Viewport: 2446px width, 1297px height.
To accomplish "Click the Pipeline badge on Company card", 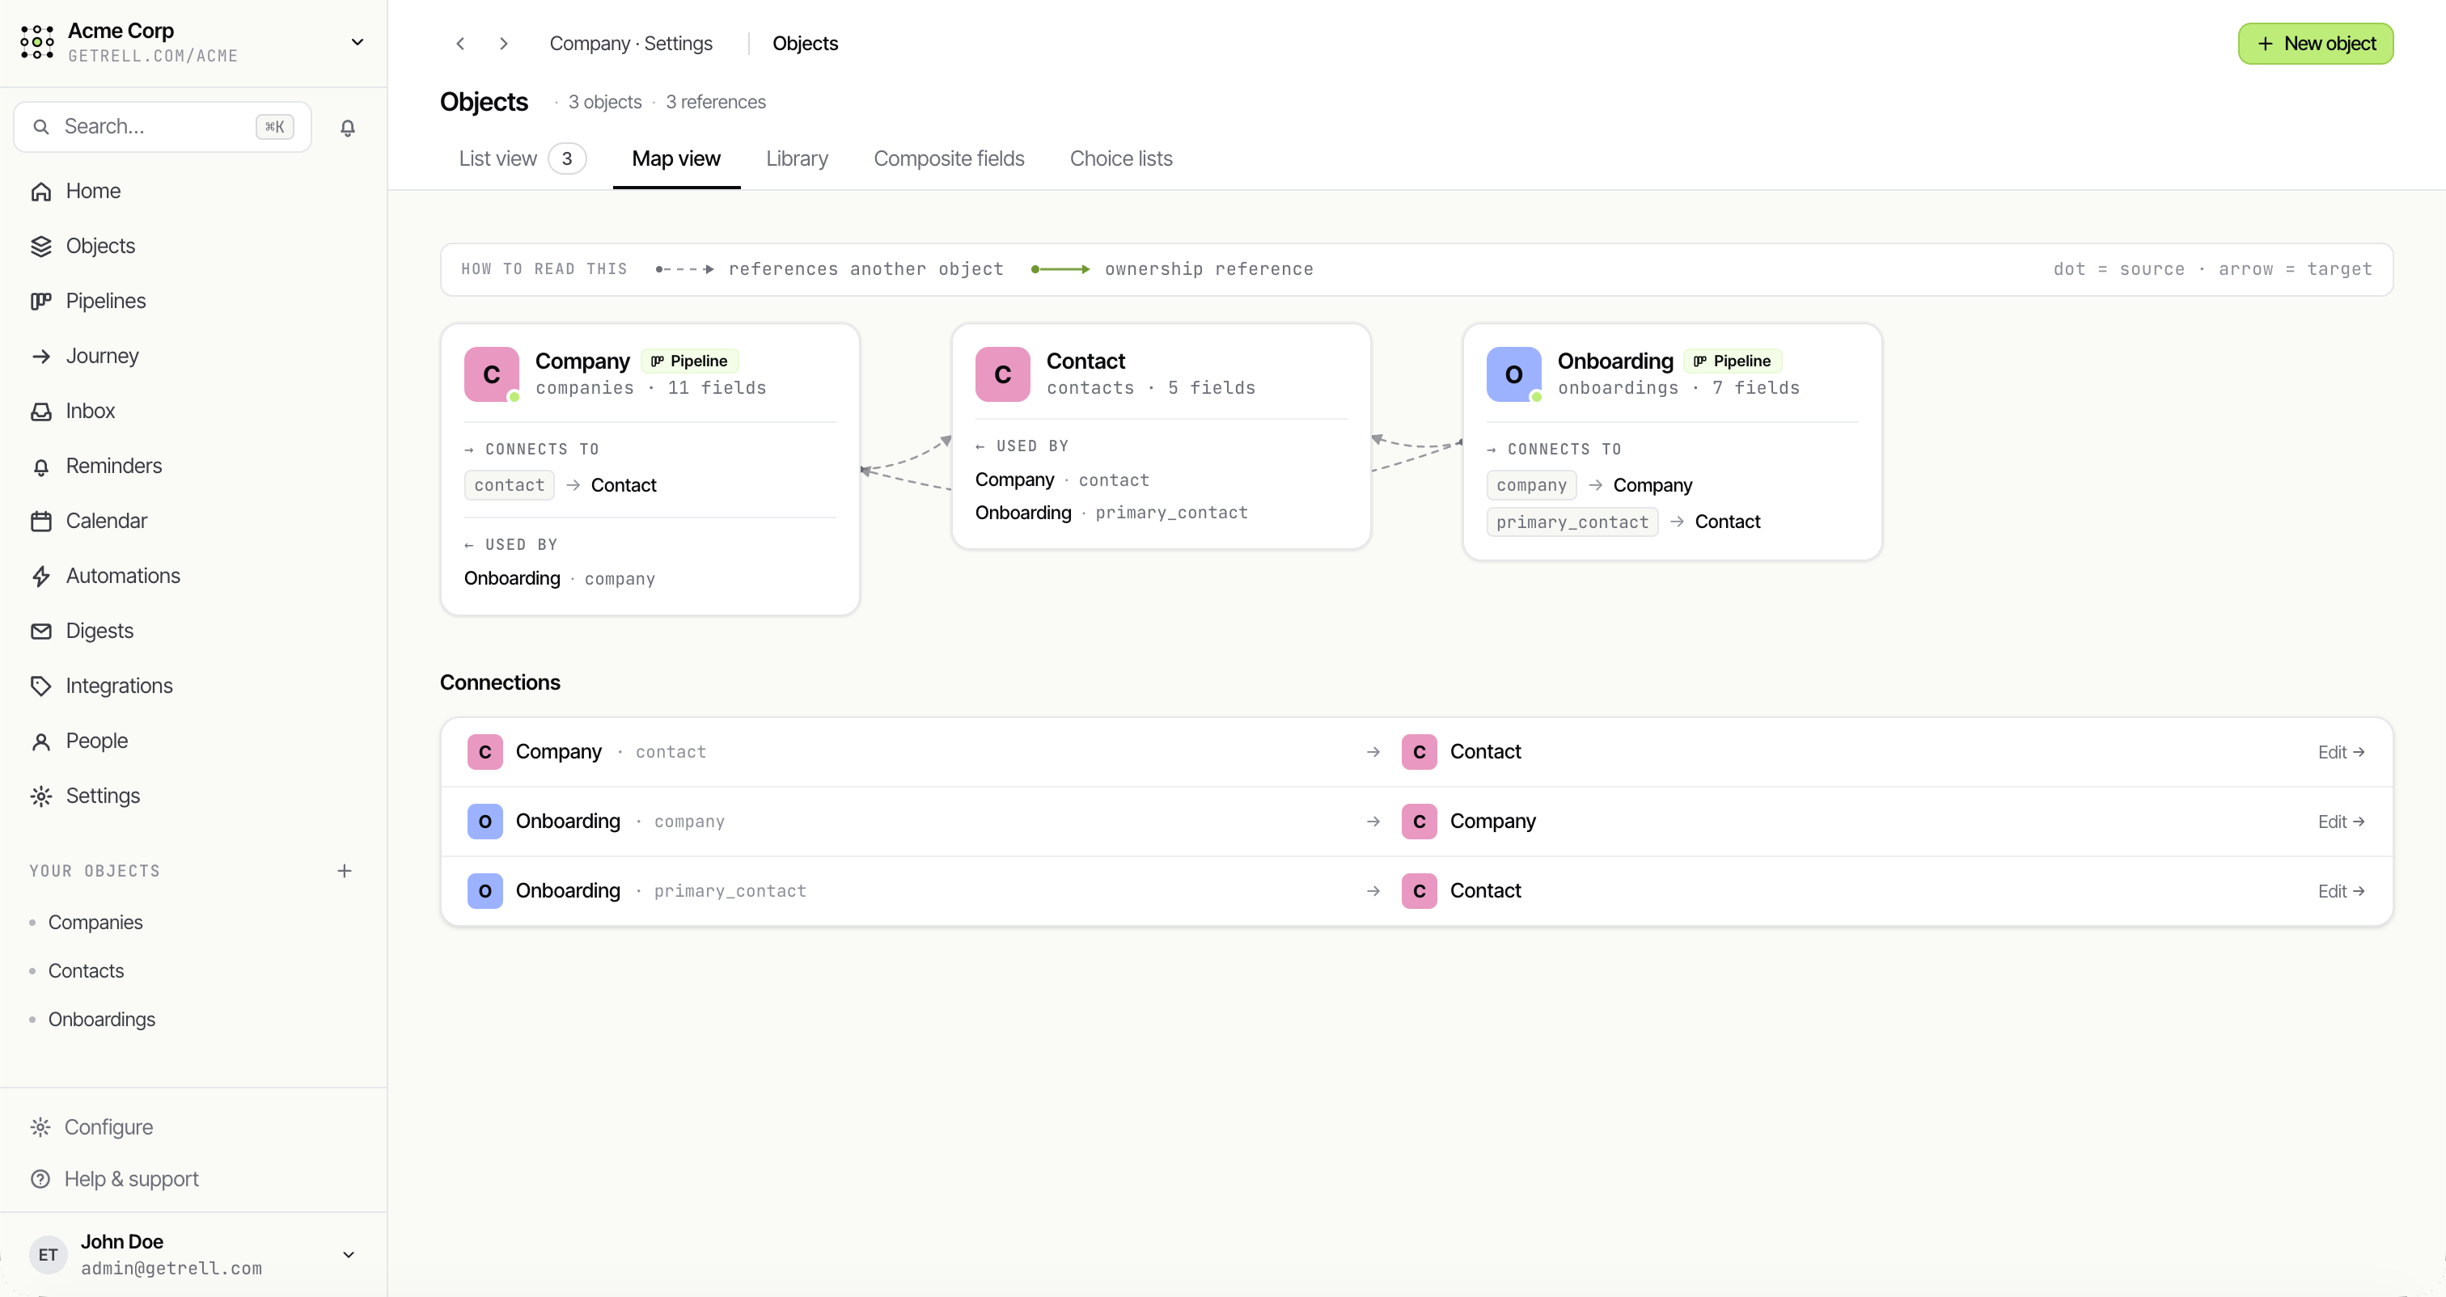I will (x=689, y=361).
